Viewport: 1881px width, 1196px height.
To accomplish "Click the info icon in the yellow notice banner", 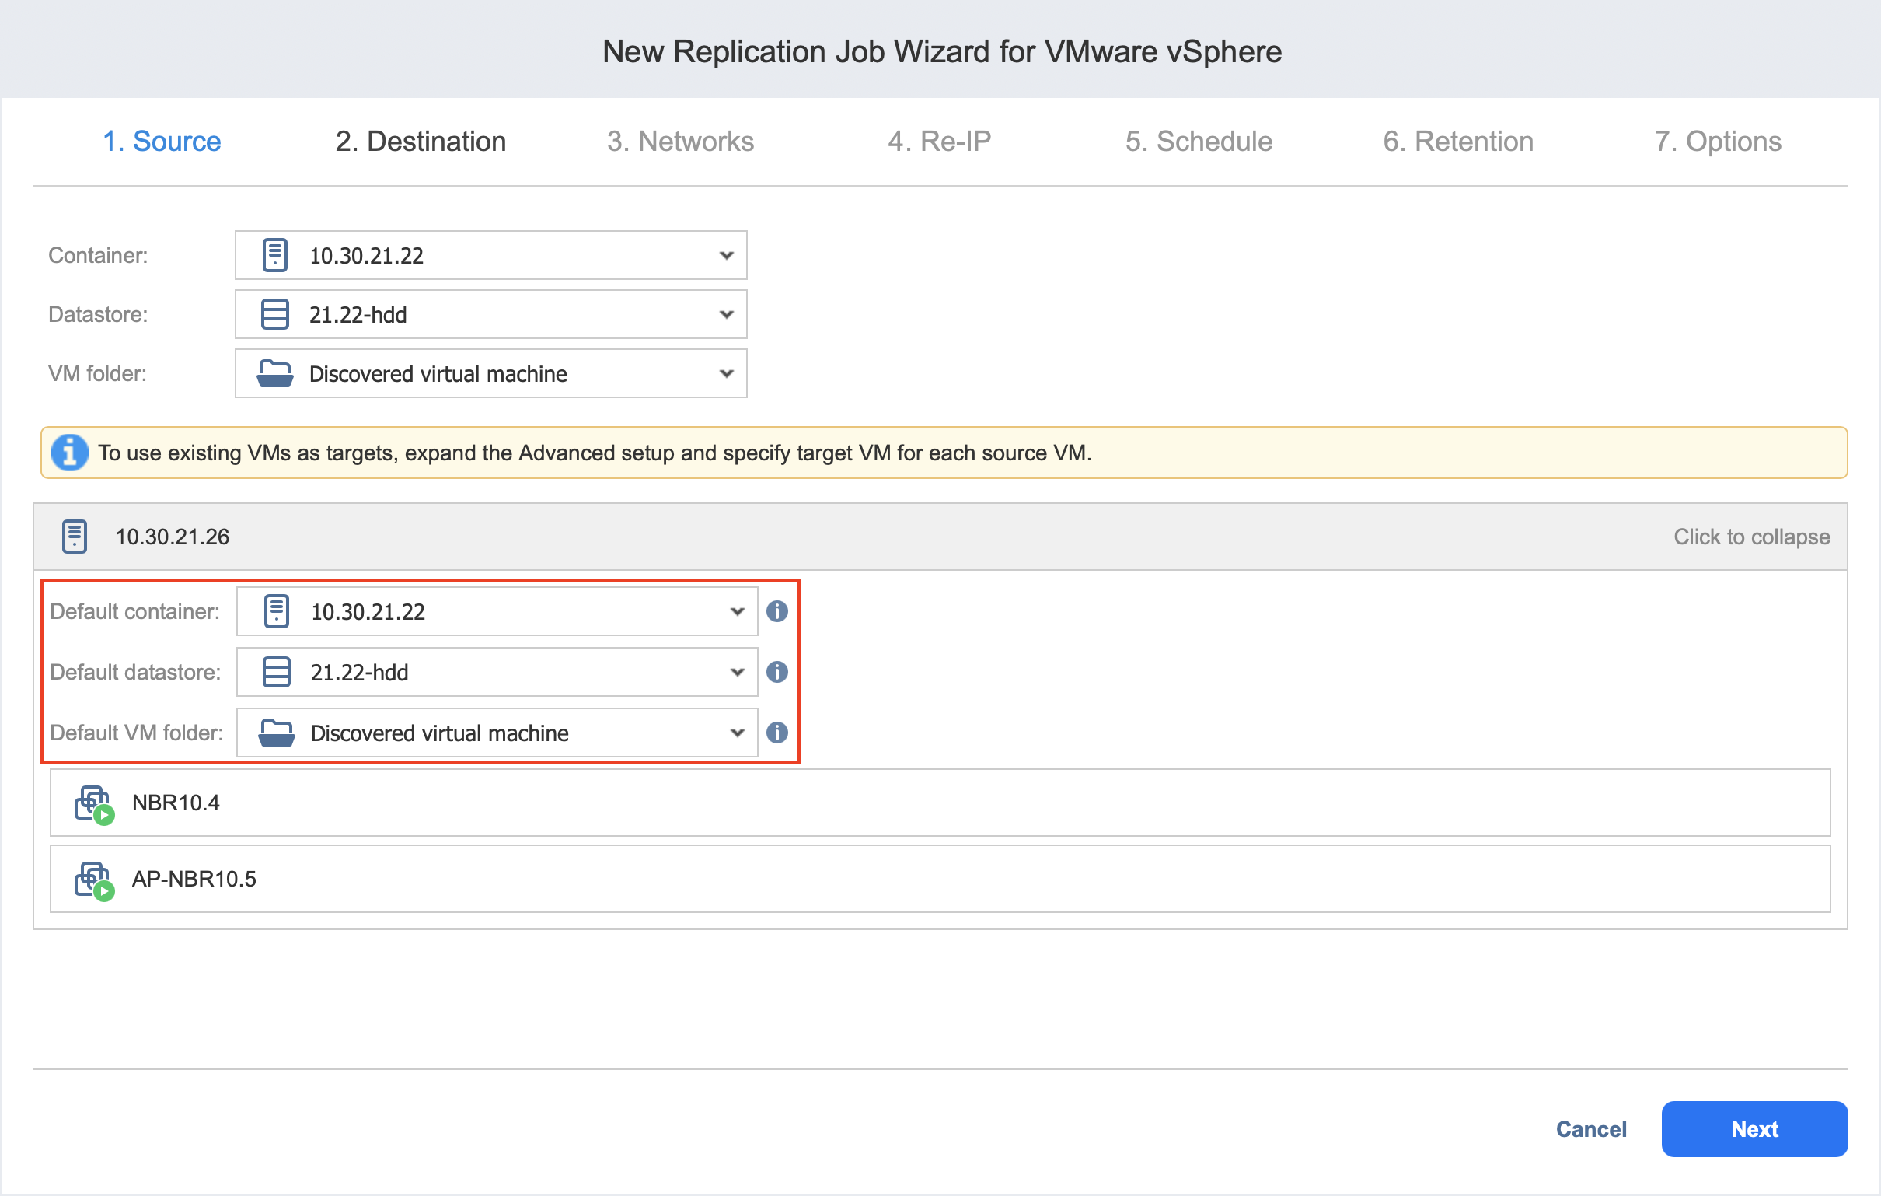I will click(69, 452).
